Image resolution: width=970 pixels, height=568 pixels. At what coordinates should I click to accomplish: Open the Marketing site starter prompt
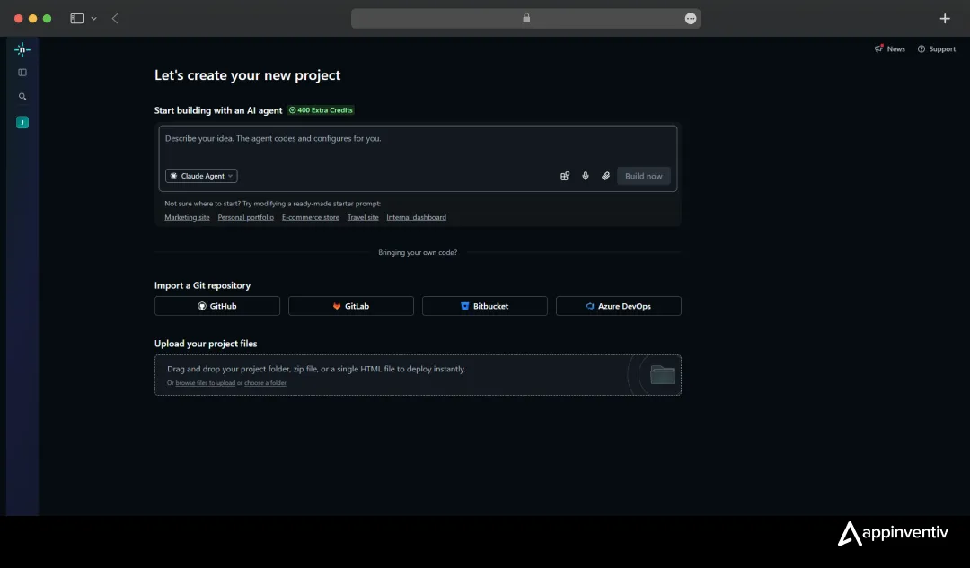click(187, 217)
